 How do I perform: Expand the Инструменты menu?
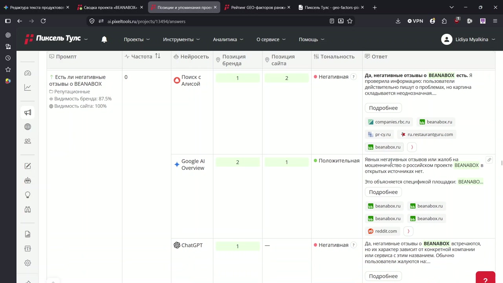(x=182, y=39)
